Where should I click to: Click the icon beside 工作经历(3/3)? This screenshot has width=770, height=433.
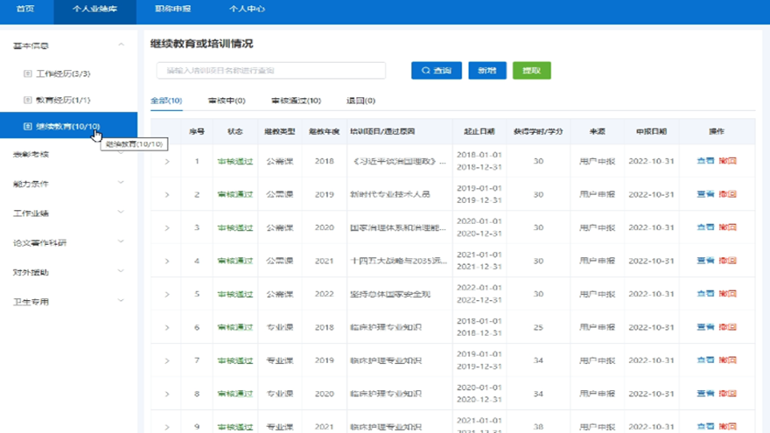(x=28, y=74)
